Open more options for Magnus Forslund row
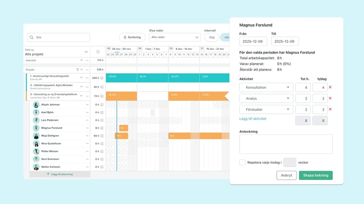The image size is (364, 204). click(87, 128)
